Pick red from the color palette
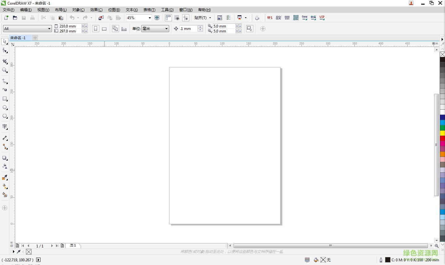This screenshot has height=265, width=445. point(442,139)
